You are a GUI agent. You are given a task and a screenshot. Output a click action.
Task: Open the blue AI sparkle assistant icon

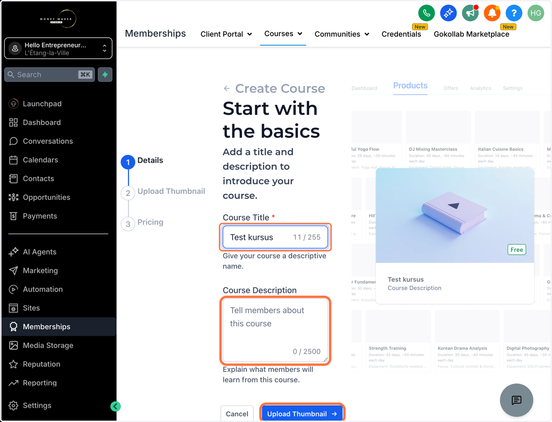(x=448, y=13)
